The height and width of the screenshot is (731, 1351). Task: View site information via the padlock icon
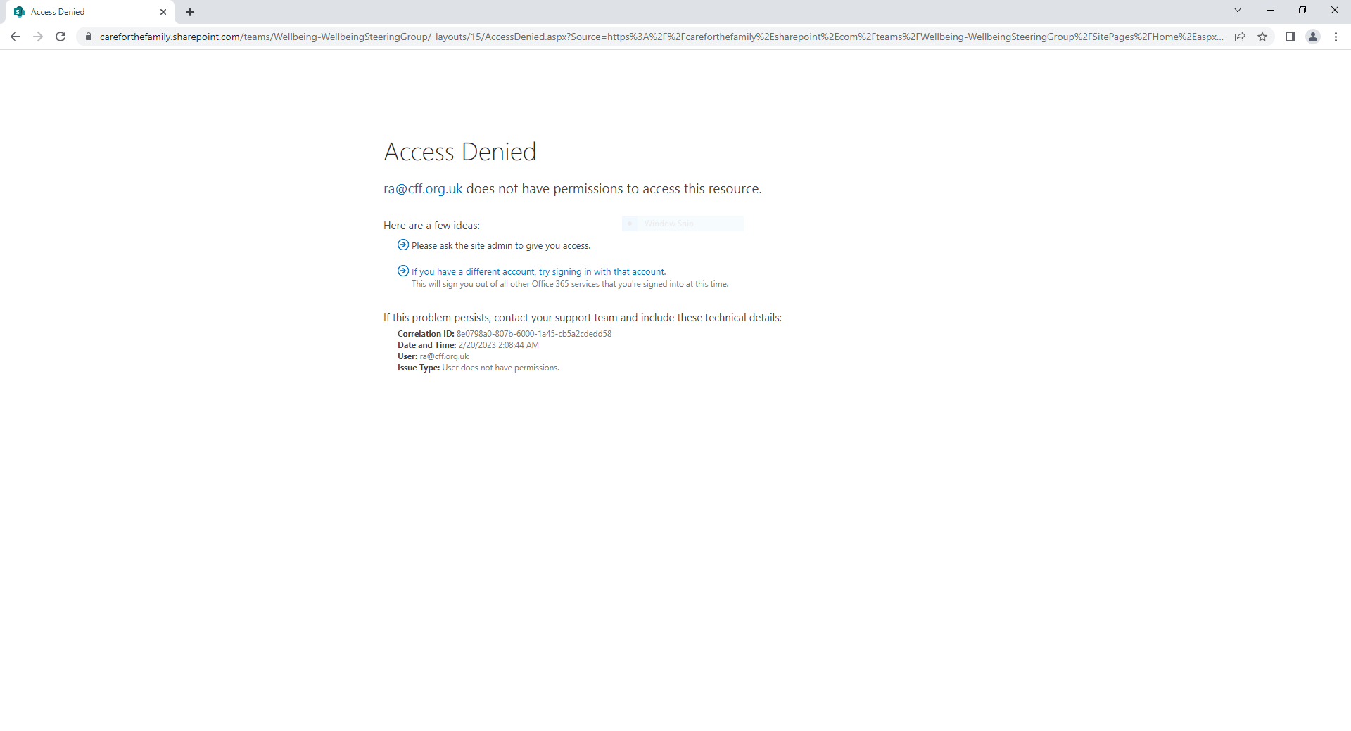88,37
